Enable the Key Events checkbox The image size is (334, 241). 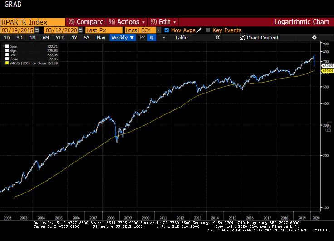click(208, 30)
